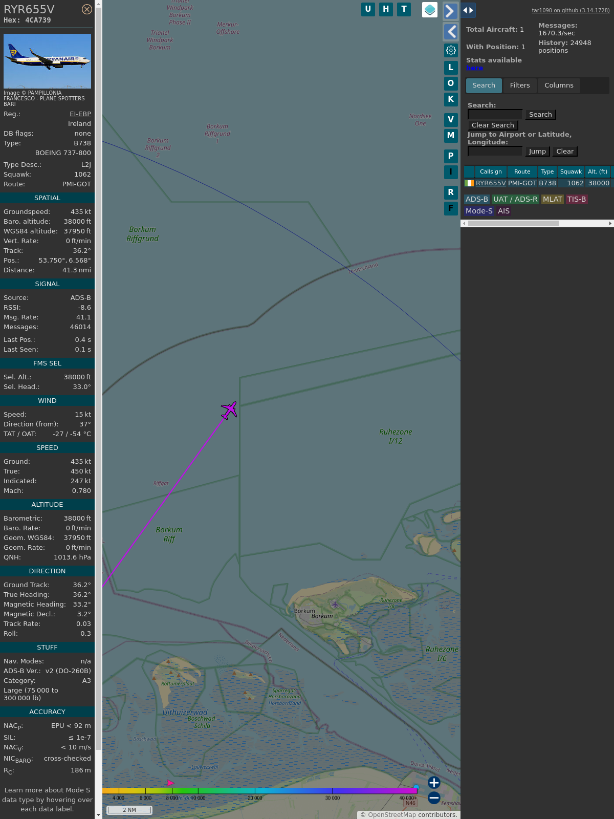The width and height of the screenshot is (614, 819).
Task: Zoom out the map with minus button
Action: 434,798
